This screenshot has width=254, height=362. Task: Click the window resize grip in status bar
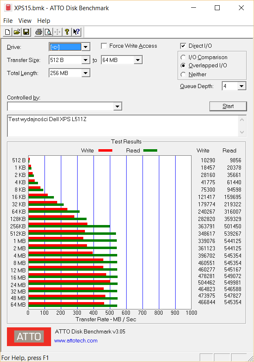[x=251, y=358]
